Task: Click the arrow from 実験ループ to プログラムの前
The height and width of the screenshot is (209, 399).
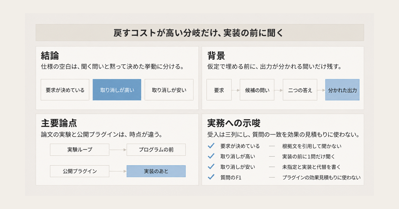Action: pos(118,150)
